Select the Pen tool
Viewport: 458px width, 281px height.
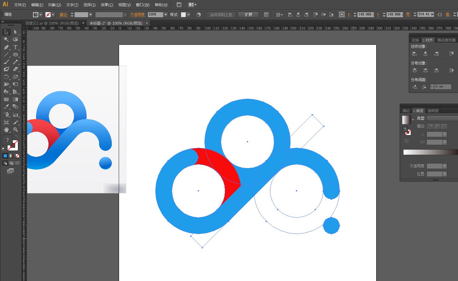pyautogui.click(x=6, y=47)
